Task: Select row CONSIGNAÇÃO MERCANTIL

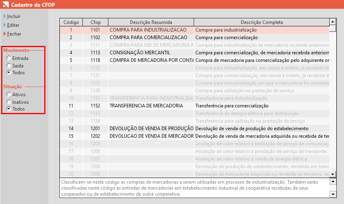Action: point(195,53)
